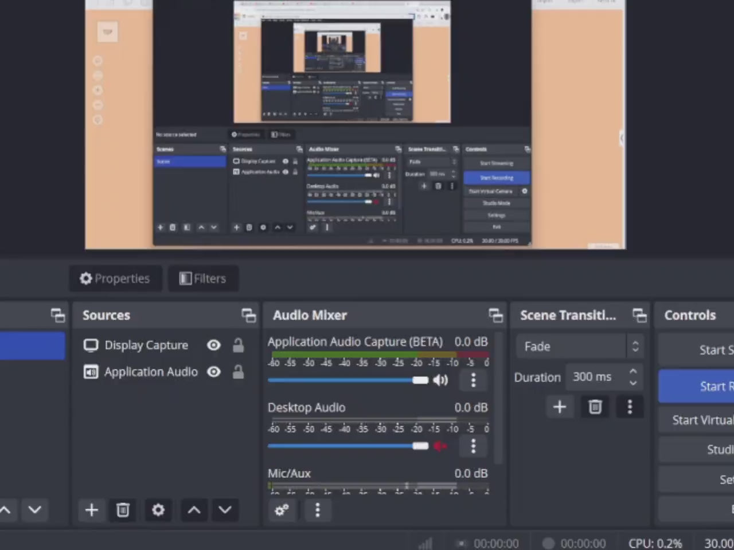Open advanced audio properties gears icon

(282, 510)
